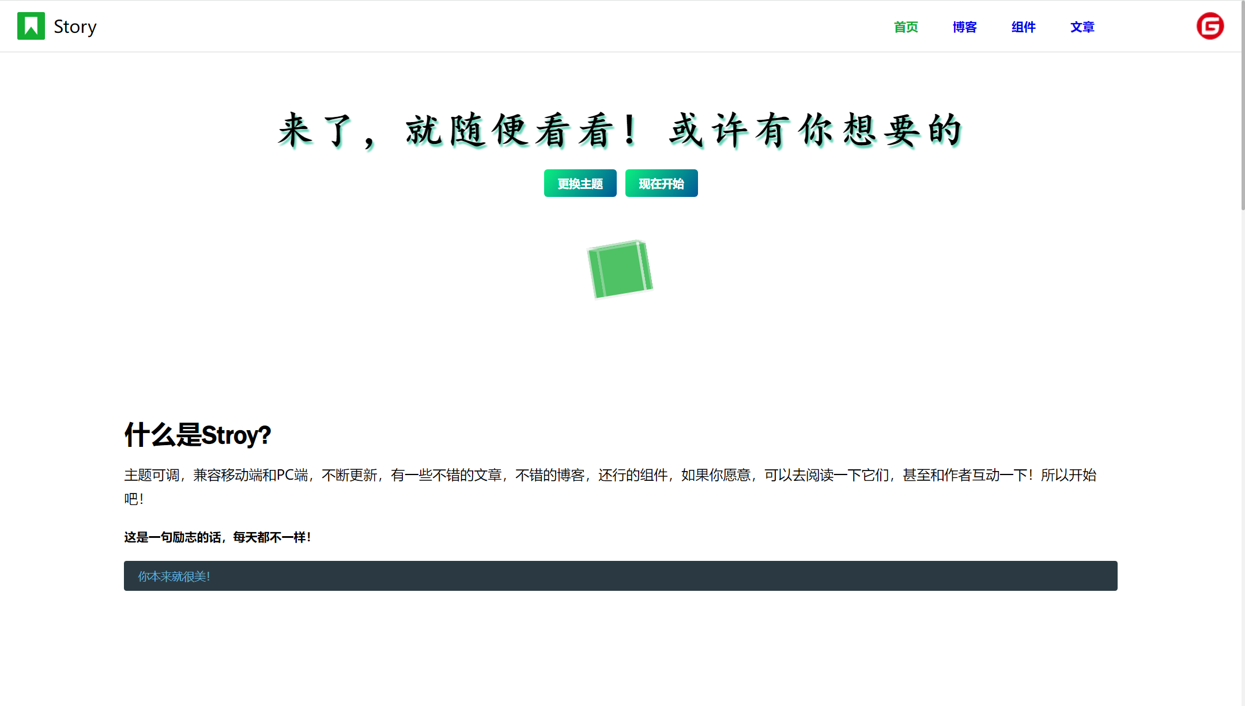Visit the 文章 navigation link
Viewport: 1245px width, 706px height.
tap(1081, 26)
